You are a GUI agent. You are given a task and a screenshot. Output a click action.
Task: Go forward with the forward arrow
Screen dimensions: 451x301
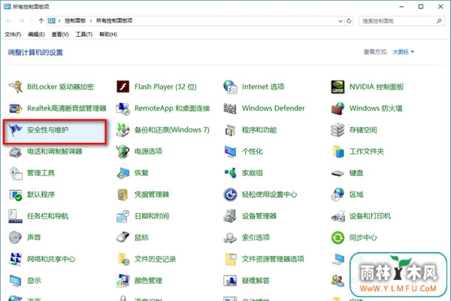pyautogui.click(x=21, y=21)
